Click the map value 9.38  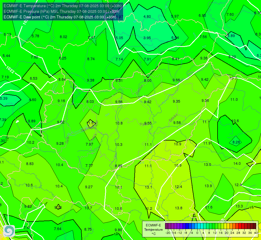91,80
